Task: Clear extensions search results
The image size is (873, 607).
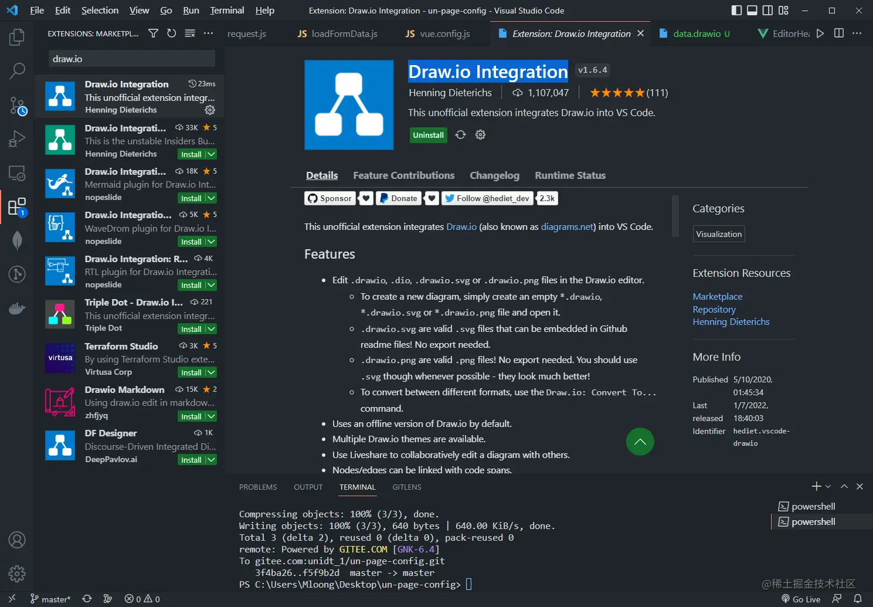Action: point(190,33)
